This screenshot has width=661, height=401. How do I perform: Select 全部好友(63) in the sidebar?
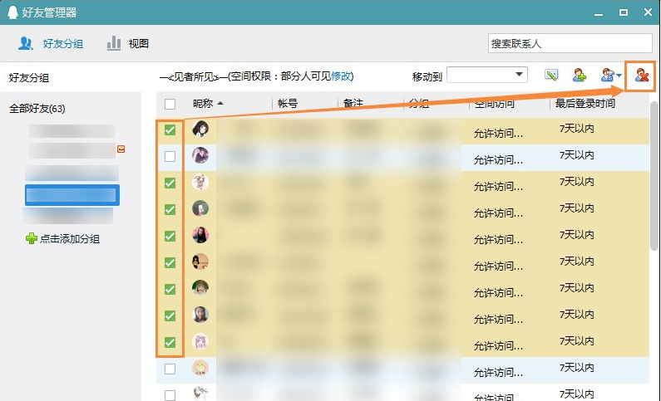pyautogui.click(x=37, y=109)
